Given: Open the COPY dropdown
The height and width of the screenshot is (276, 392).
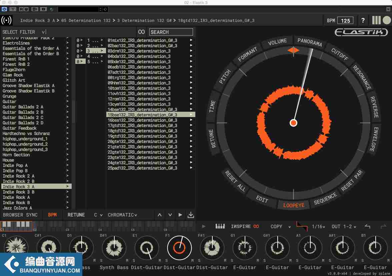Looking at the screenshot, I should coord(280,227).
